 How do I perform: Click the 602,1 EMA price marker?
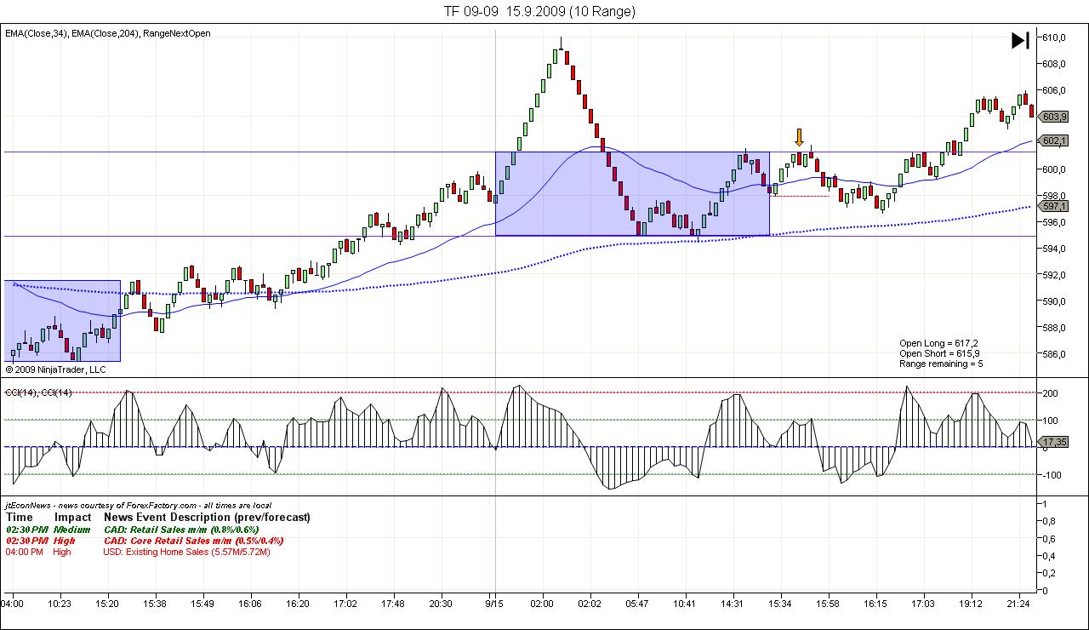(1053, 140)
